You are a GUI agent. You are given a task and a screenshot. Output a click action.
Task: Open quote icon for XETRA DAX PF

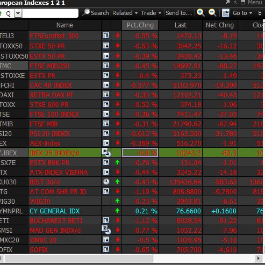[x=106, y=95]
